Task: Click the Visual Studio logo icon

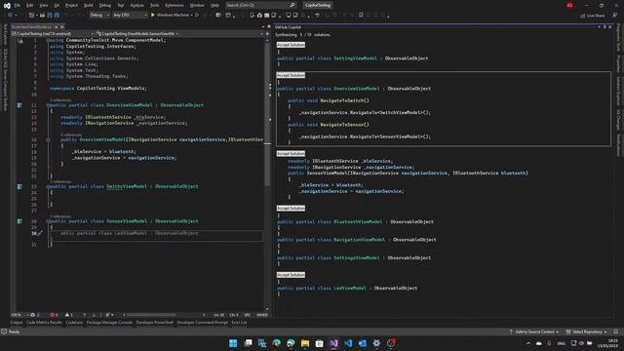Action: (x=7, y=5)
